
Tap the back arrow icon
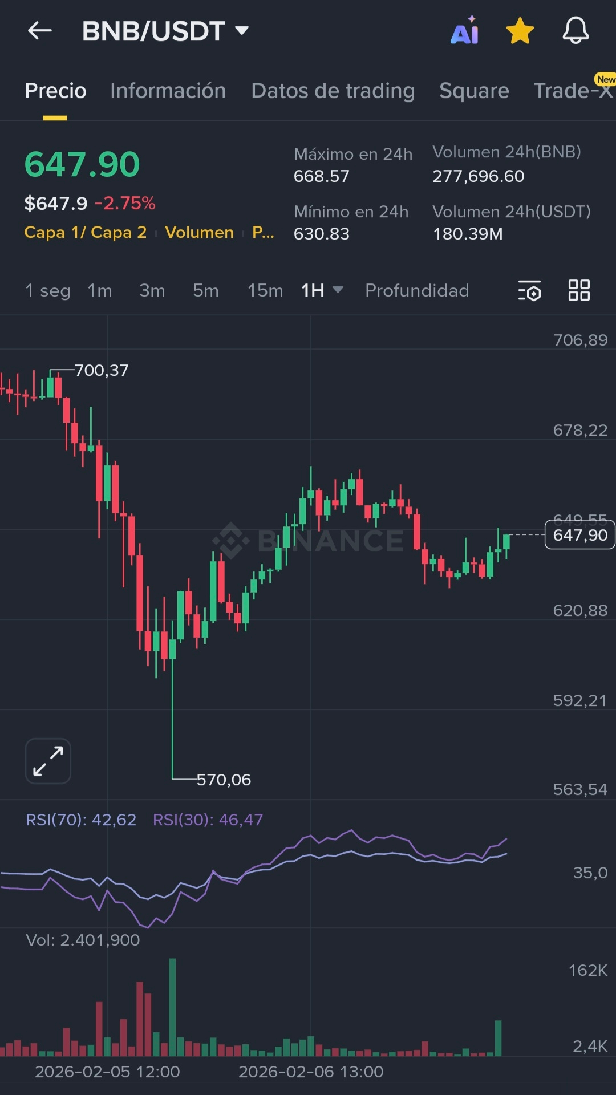click(x=40, y=31)
